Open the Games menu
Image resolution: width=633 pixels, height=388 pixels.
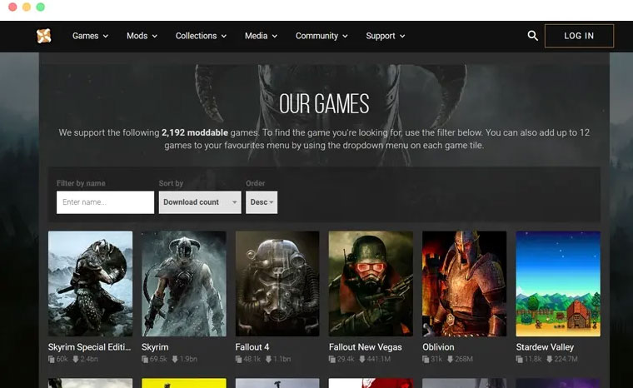(90, 36)
